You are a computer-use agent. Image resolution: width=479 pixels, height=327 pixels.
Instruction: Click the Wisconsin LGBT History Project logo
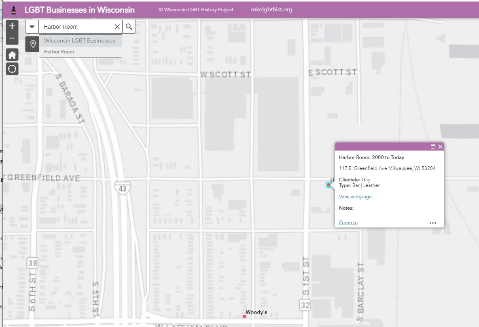(x=14, y=9)
